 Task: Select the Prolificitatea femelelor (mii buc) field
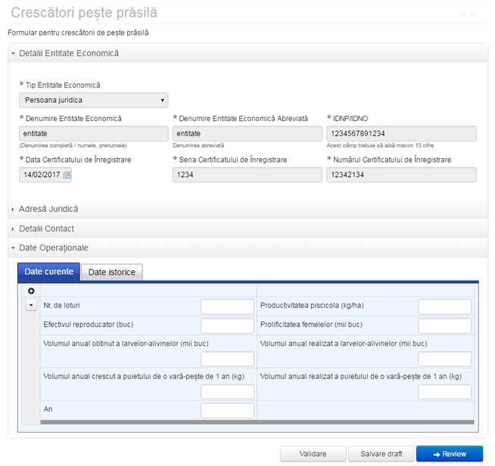[444, 325]
